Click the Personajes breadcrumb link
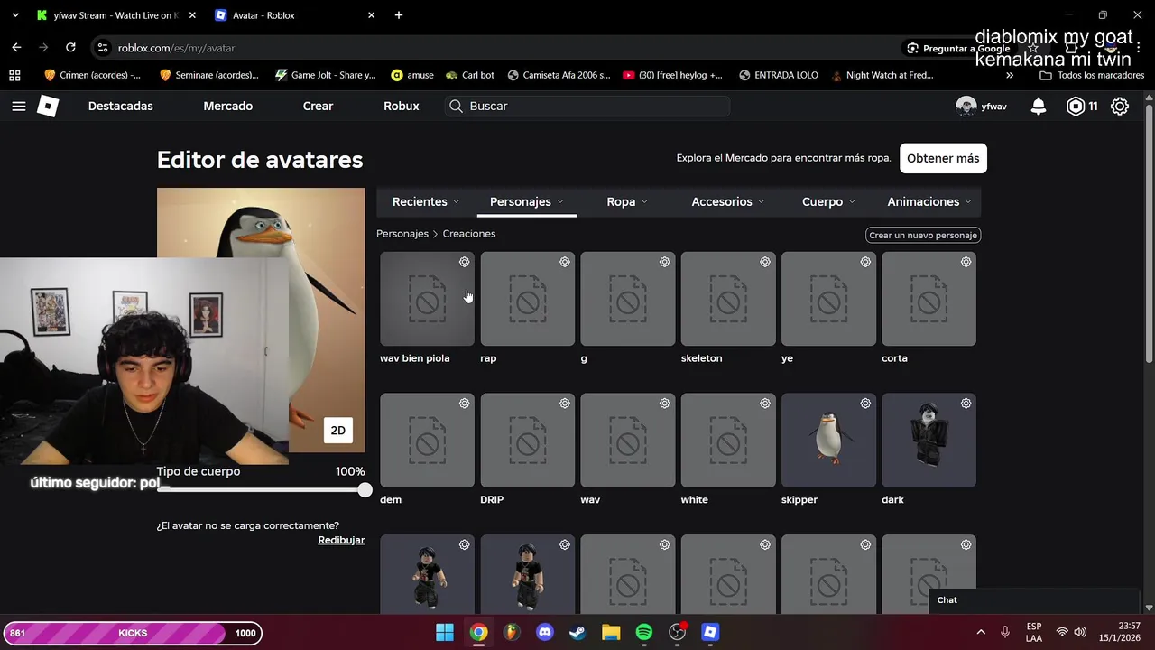Viewport: 1155px width, 650px height. (x=402, y=234)
